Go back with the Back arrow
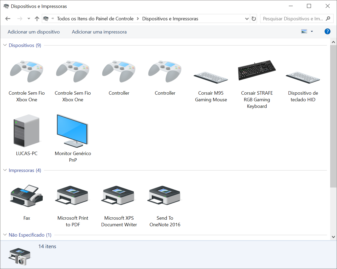This screenshot has width=337, height=269. click(8, 18)
